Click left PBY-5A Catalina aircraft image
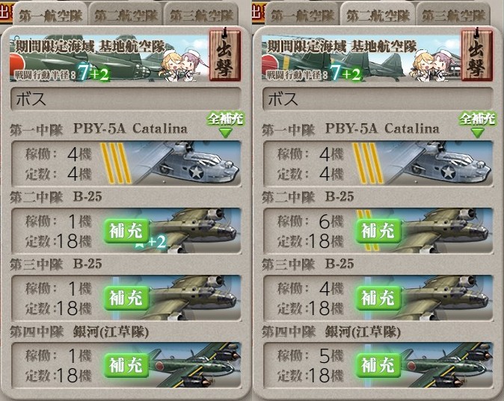Viewport: 504px width, 401px height. (x=183, y=163)
